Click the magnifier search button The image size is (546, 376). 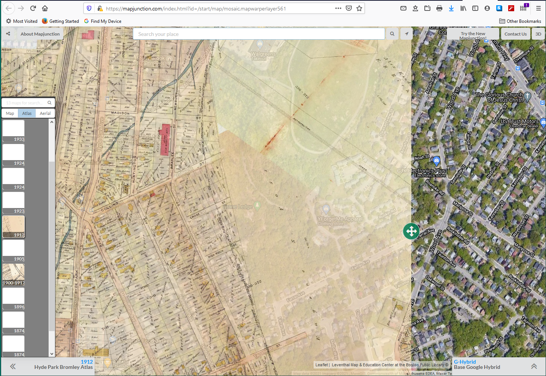[x=392, y=34]
